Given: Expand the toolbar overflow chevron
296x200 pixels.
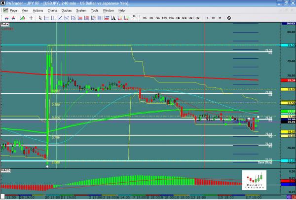Looking at the screenshot, I should coord(134,18).
